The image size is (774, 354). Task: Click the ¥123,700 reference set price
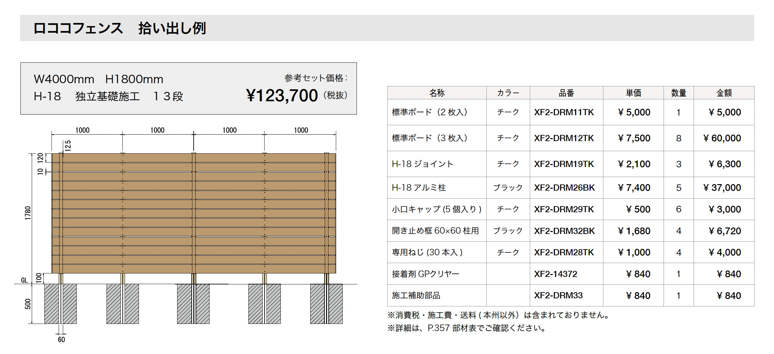282,96
